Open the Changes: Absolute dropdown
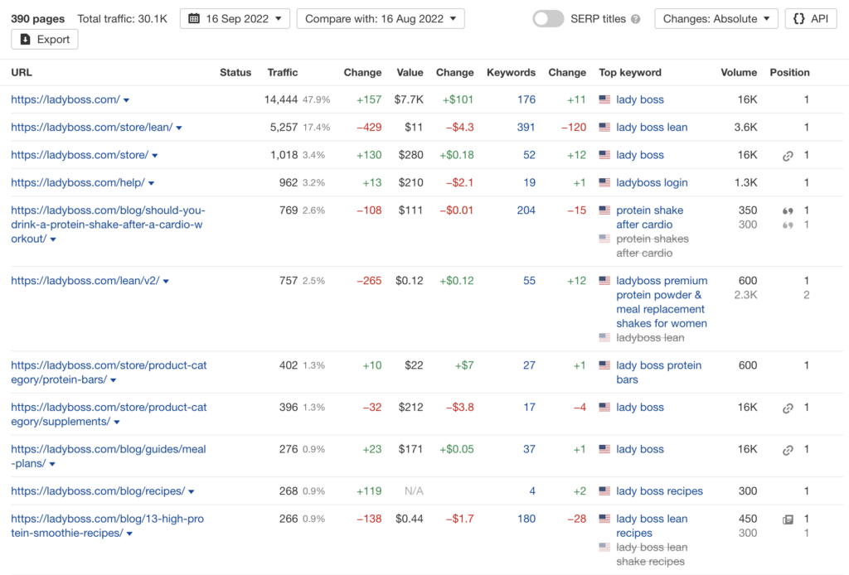This screenshot has height=575, width=849. pos(716,19)
